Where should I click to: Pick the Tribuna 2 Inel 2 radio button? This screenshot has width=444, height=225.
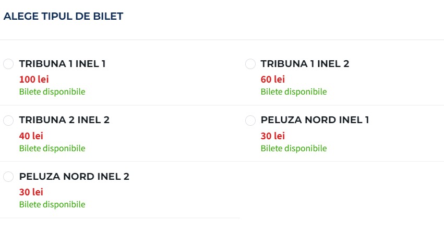8,120
